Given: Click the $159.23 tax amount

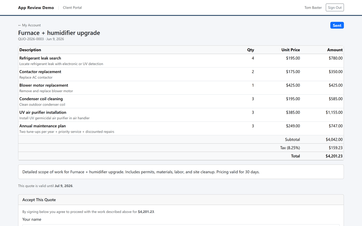Looking at the screenshot, I should click(x=336, y=148).
